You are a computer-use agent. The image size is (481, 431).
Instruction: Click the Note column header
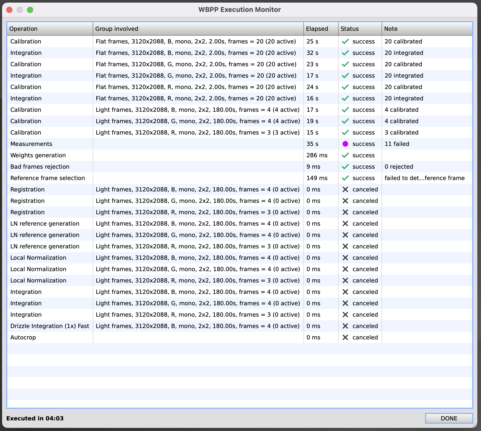click(x=427, y=29)
